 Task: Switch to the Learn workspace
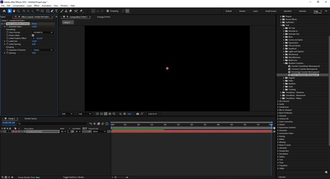(256, 11)
